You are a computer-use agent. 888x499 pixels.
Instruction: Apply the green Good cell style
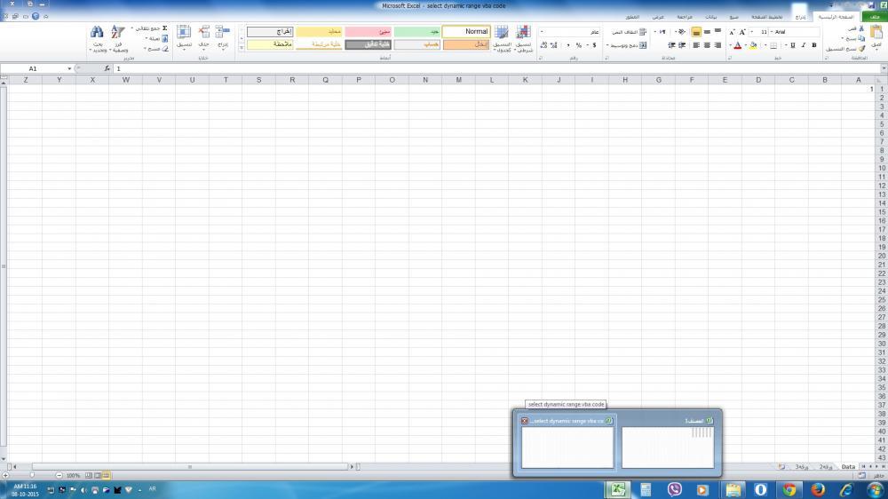click(x=416, y=32)
